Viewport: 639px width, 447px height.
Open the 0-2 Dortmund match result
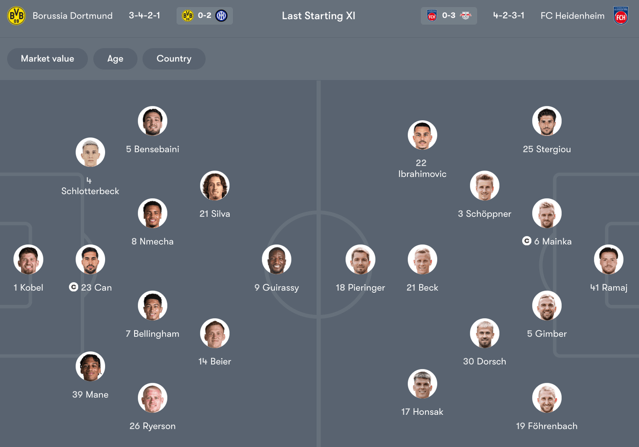click(x=205, y=15)
